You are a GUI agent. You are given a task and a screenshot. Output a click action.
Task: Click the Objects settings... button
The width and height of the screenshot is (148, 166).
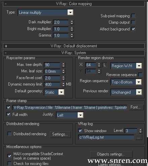(x=111, y=154)
